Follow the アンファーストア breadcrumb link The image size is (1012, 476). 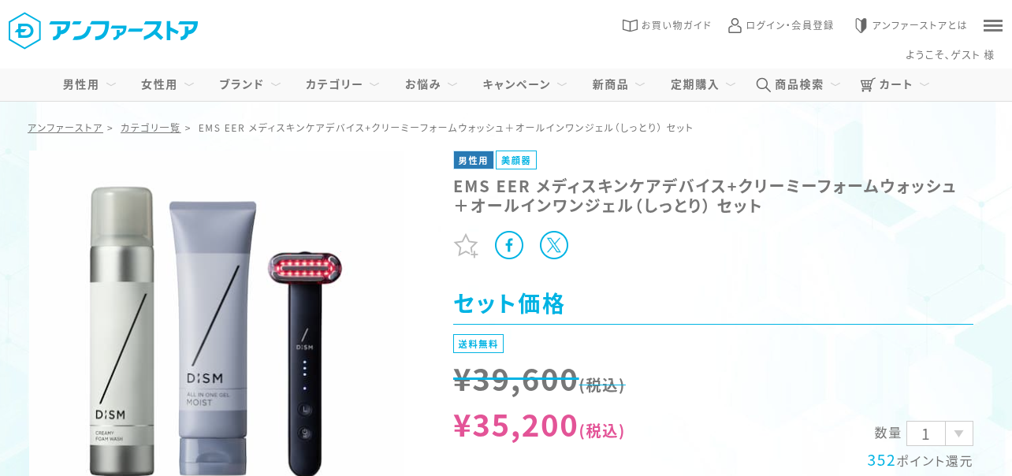coord(65,128)
